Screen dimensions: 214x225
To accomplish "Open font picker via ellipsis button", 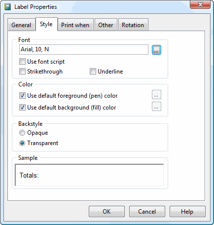I will (x=156, y=50).
